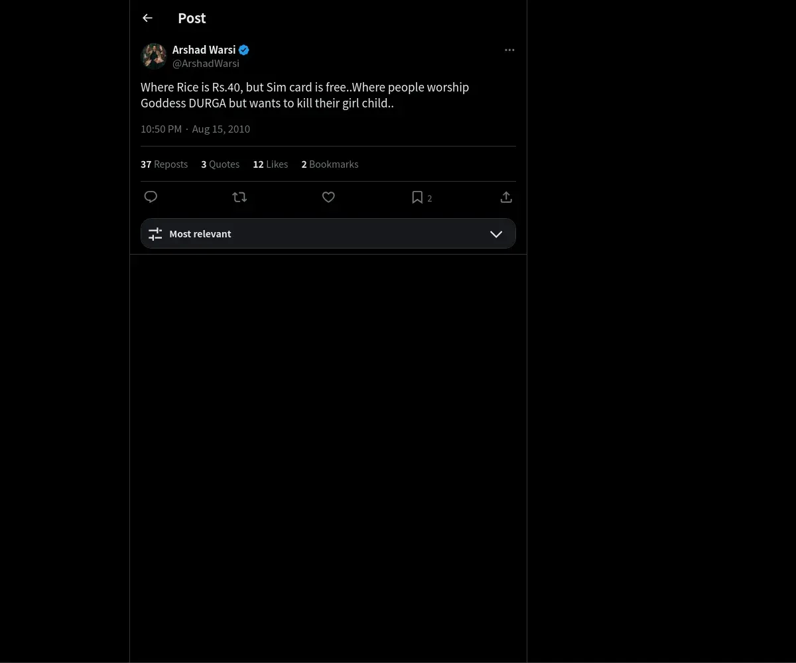The height and width of the screenshot is (663, 796).
Task: Repost this tweet using the repost icon
Action: tap(239, 197)
